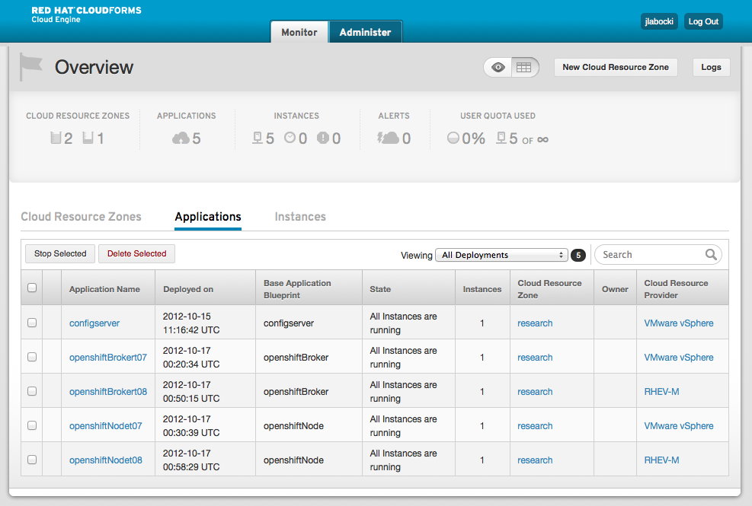This screenshot has width=752, height=506.
Task: Click the Applications cloud icon
Action: coord(181,138)
